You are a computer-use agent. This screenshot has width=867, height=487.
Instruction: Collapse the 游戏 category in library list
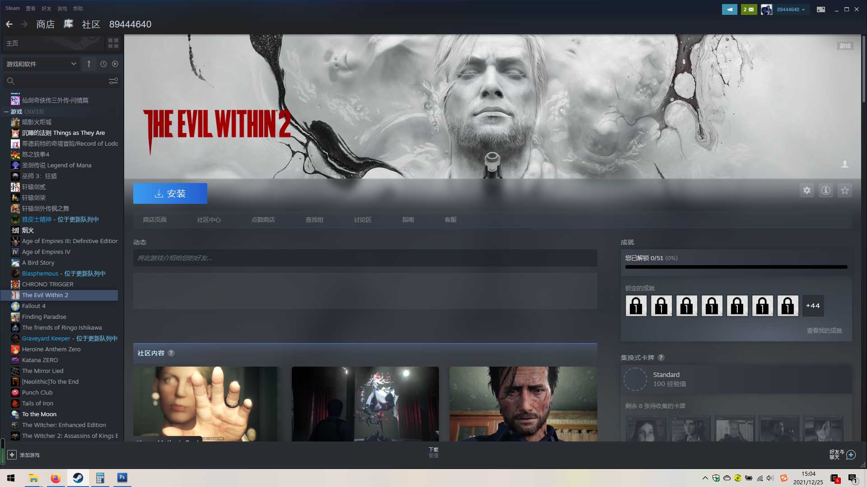[6, 111]
